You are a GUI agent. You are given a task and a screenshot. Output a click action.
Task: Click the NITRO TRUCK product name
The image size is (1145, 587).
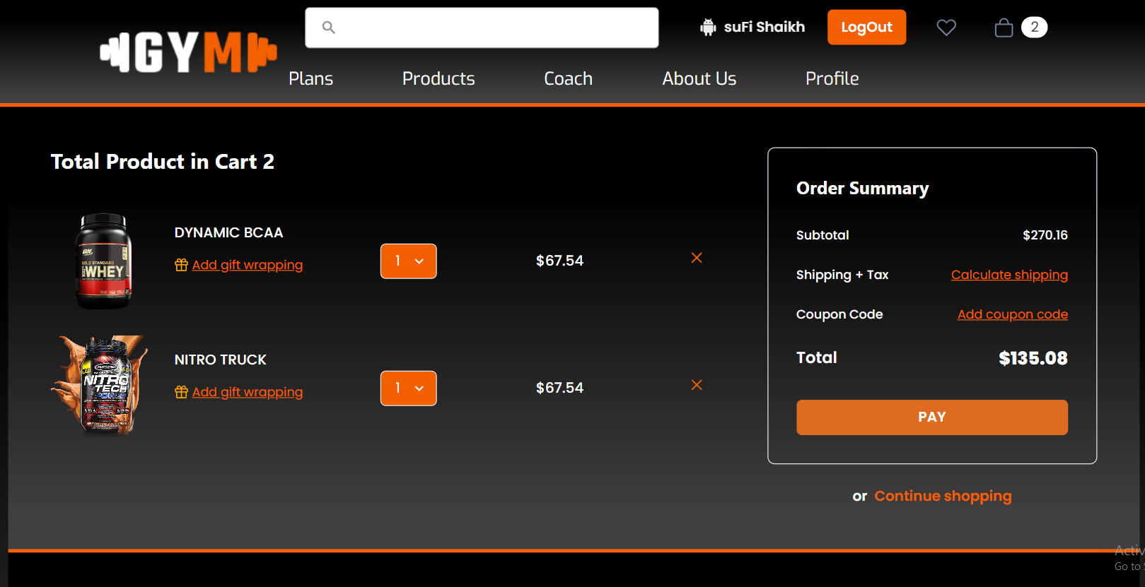pyautogui.click(x=221, y=360)
